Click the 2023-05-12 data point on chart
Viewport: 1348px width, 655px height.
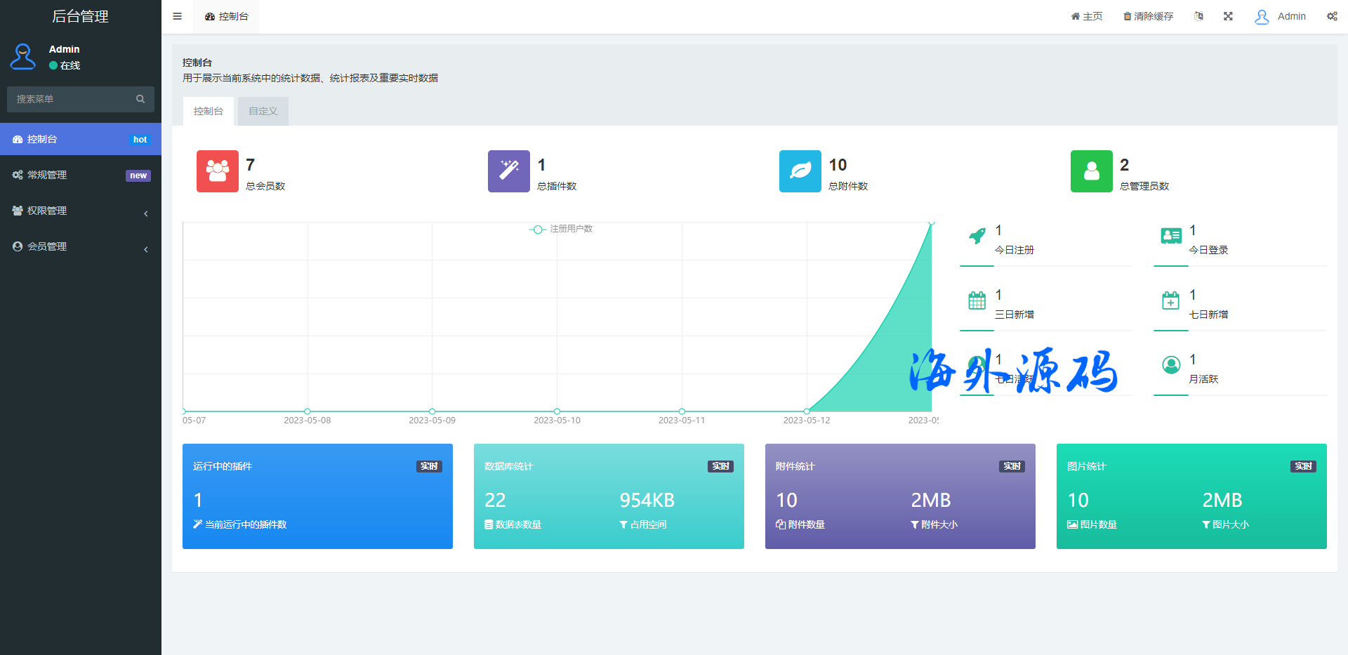tap(807, 411)
